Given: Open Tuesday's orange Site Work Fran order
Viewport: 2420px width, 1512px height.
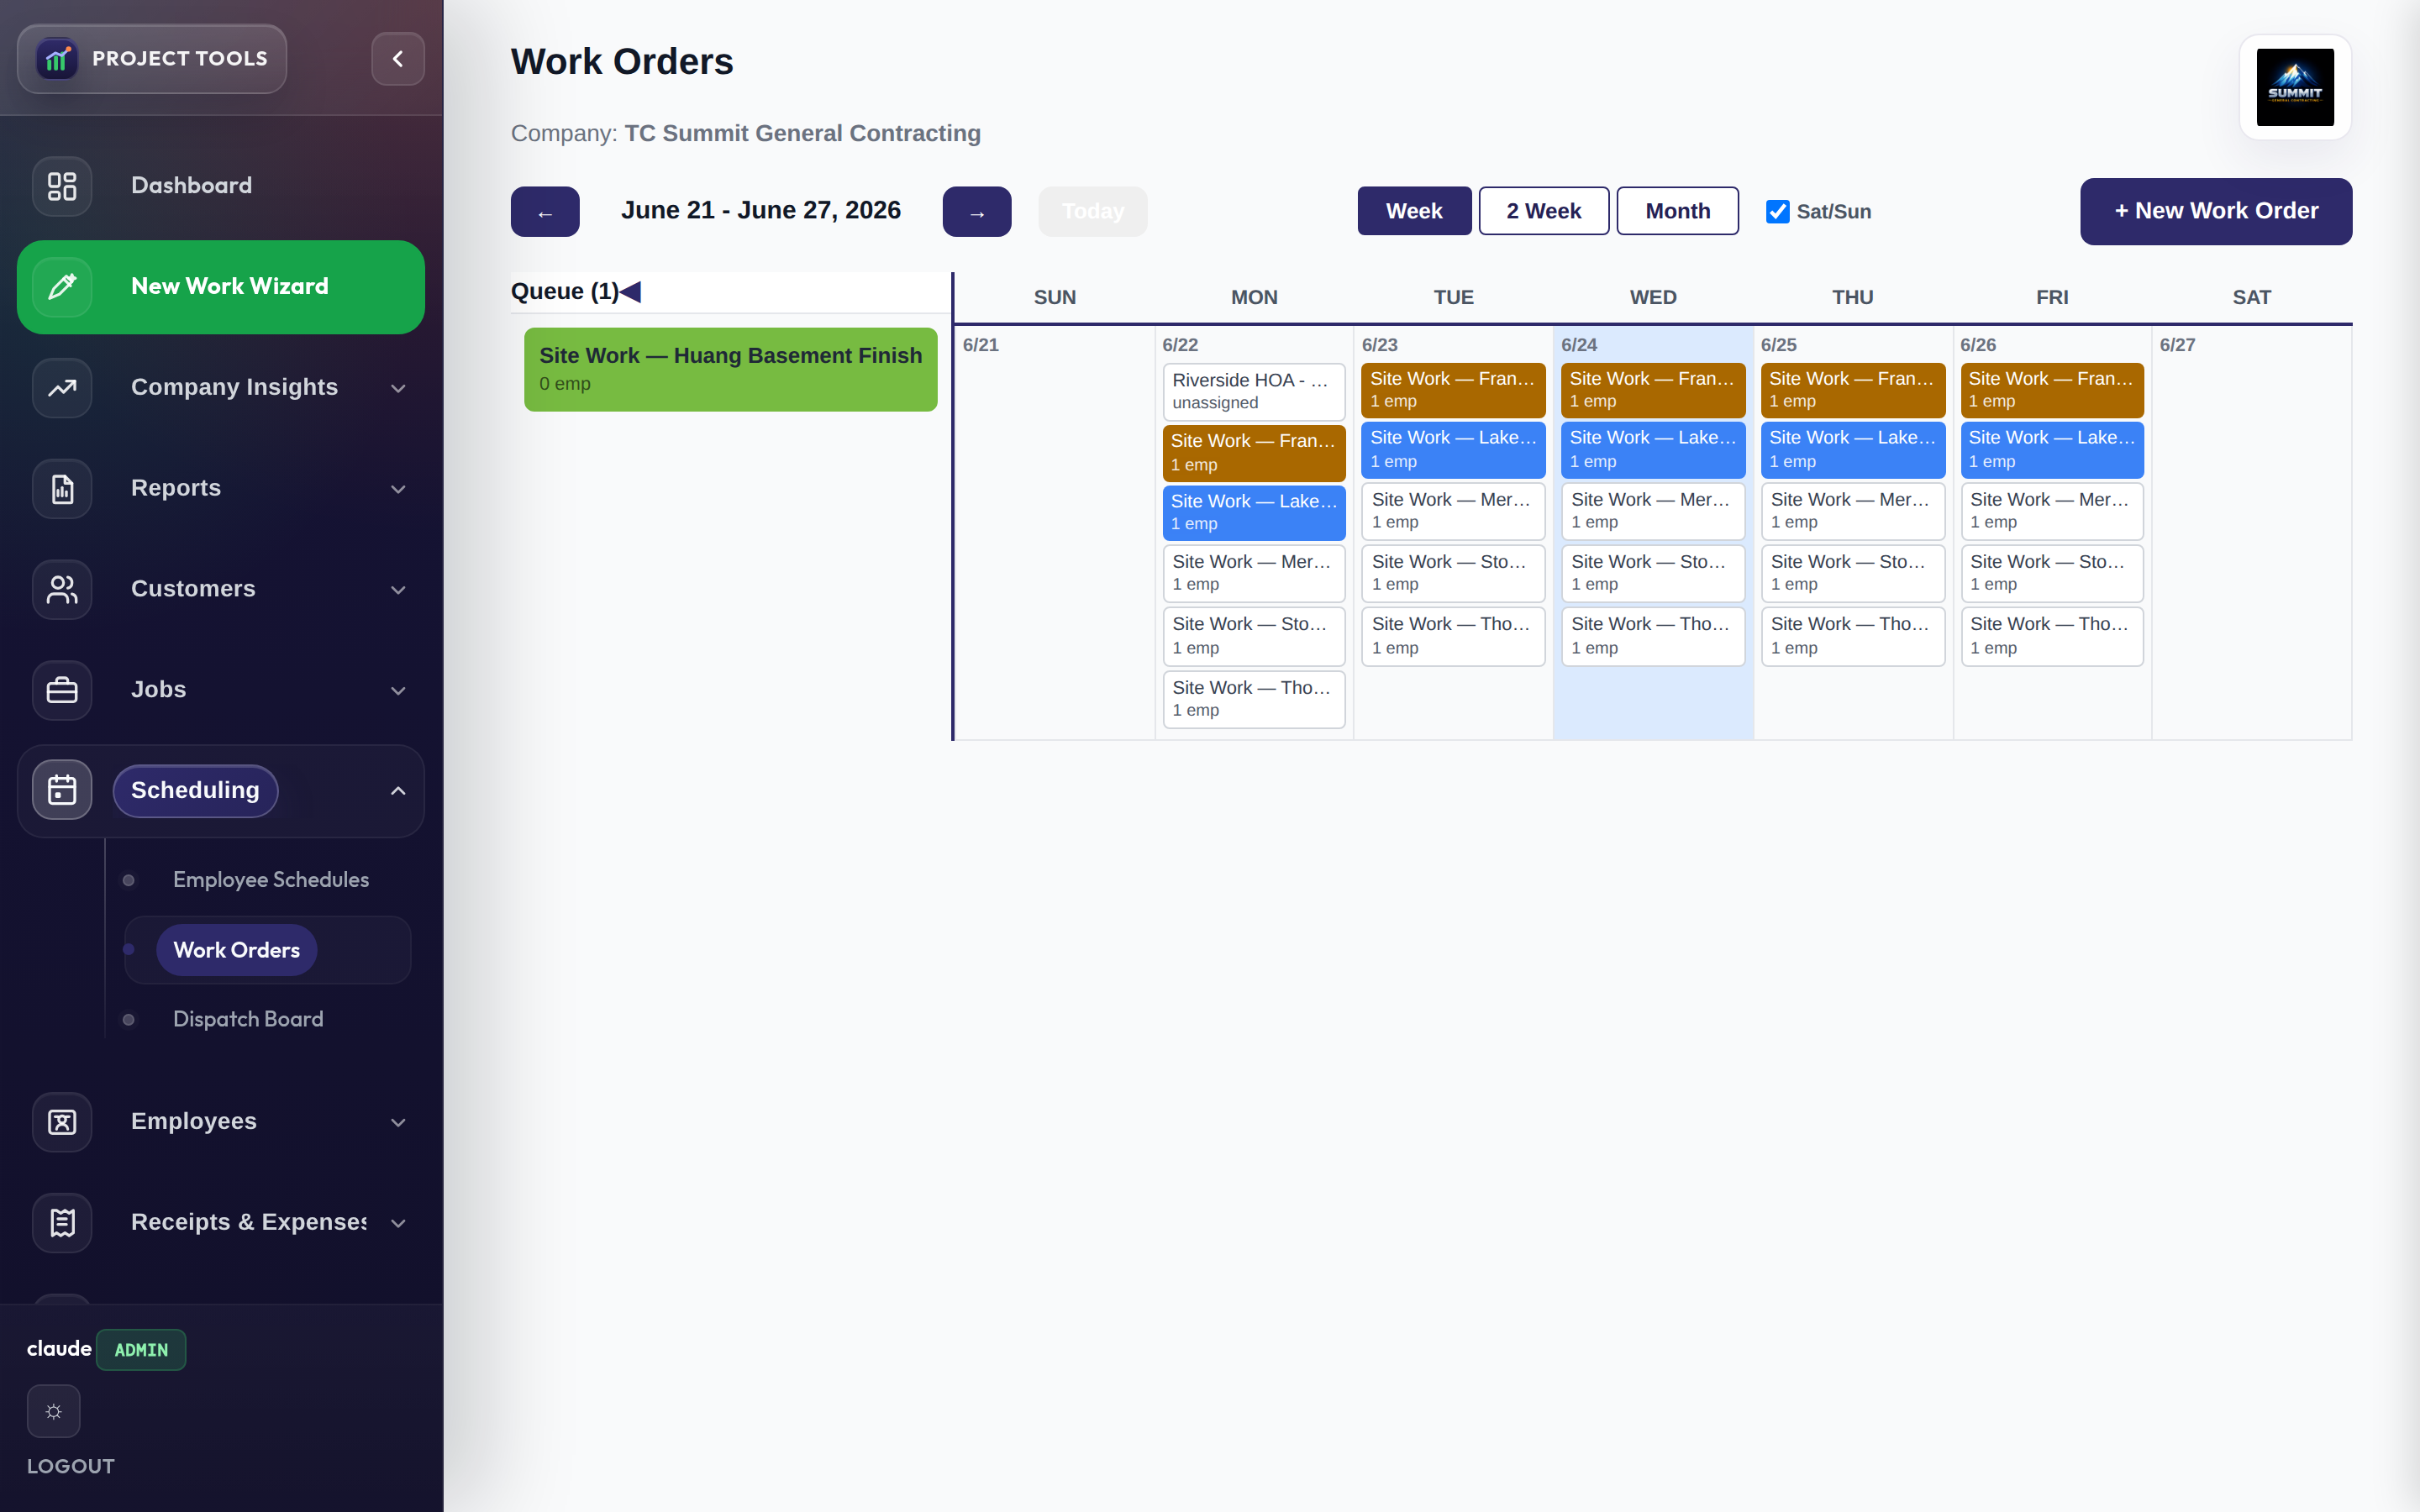Looking at the screenshot, I should (x=1453, y=390).
